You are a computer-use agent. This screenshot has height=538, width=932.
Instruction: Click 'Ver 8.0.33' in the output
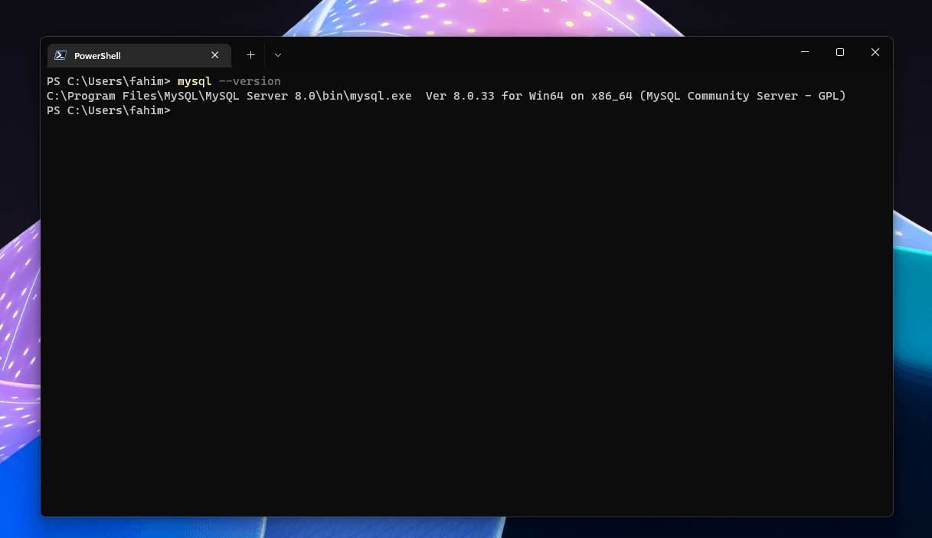click(460, 96)
